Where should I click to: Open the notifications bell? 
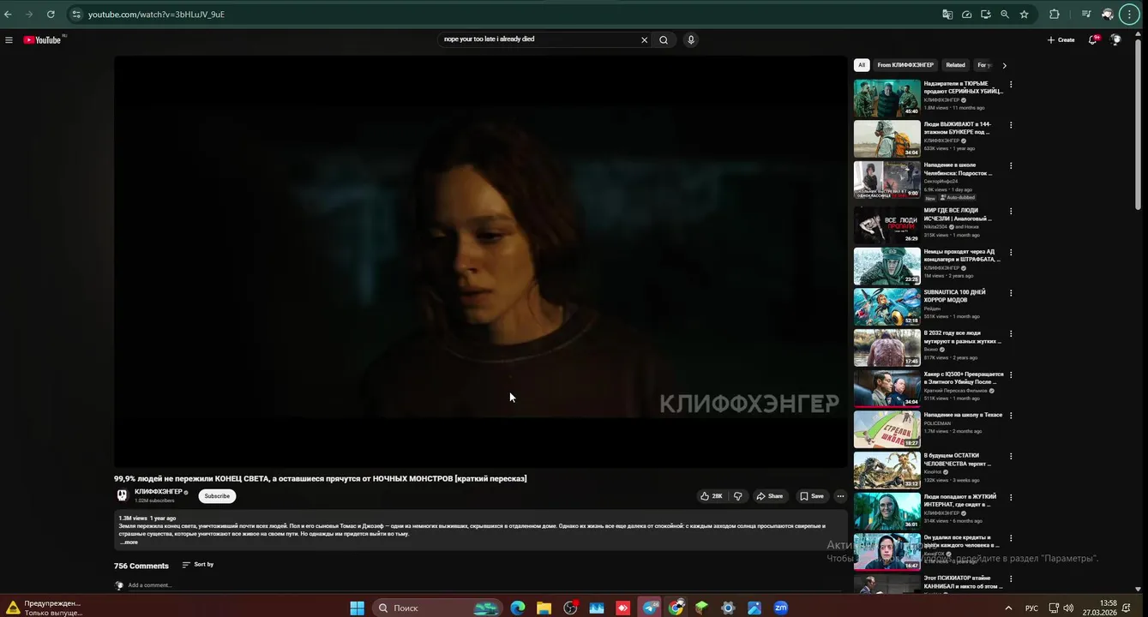point(1093,39)
